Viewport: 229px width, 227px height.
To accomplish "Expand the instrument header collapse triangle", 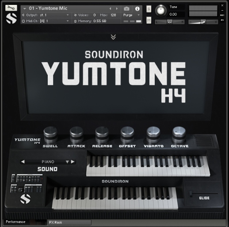I will [25, 8].
